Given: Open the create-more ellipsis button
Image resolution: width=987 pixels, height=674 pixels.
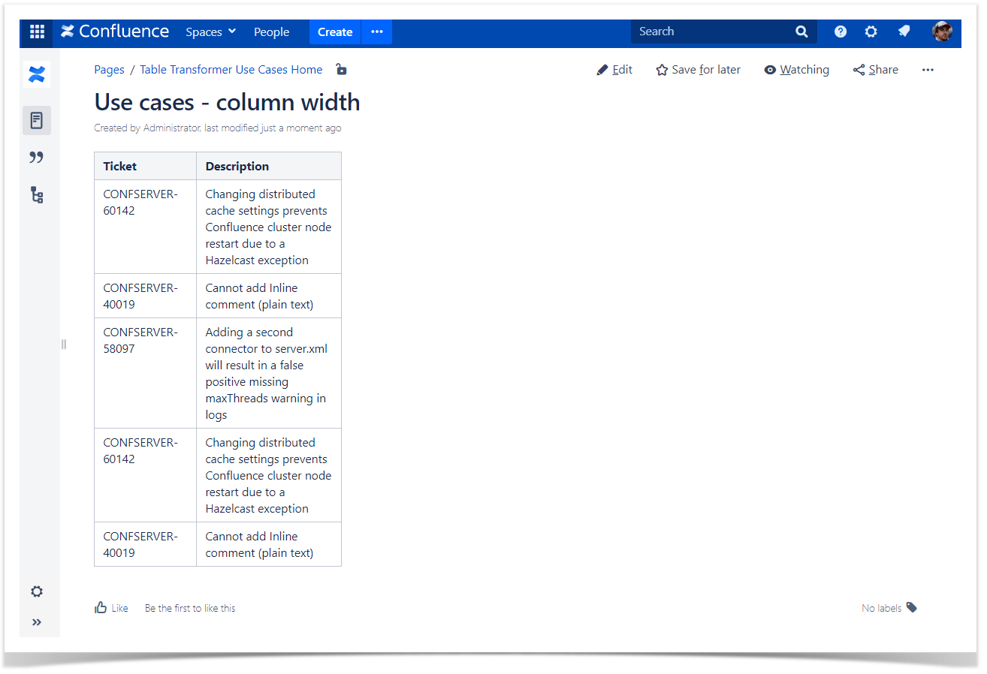Looking at the screenshot, I should point(377,32).
